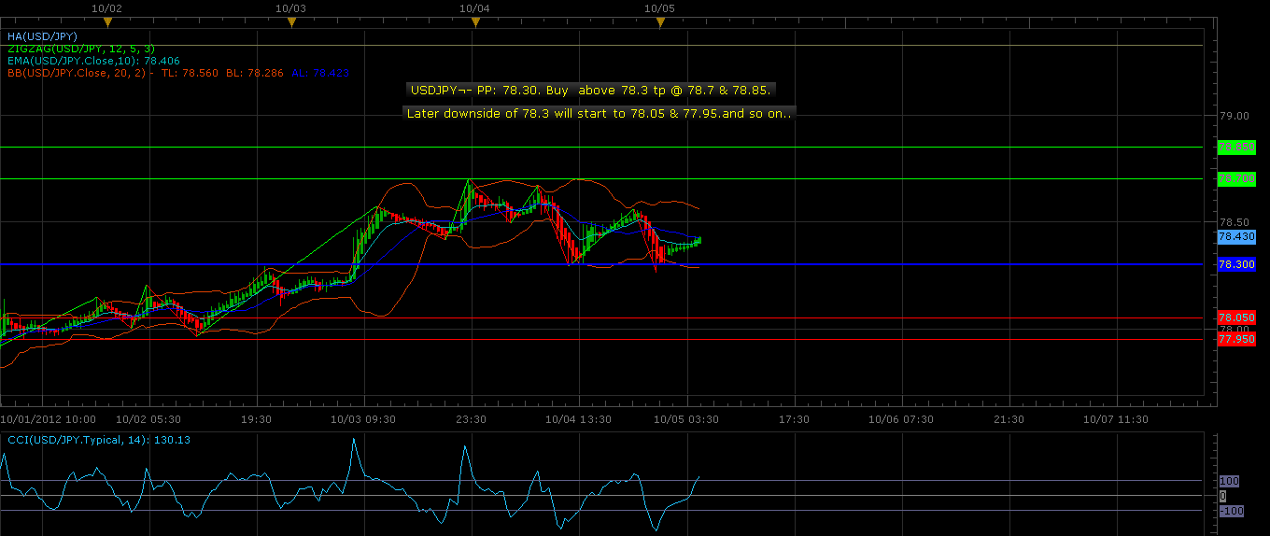Screen dimensions: 1270x536
Task: Click the CCI 0 level label
Action: 1223,496
